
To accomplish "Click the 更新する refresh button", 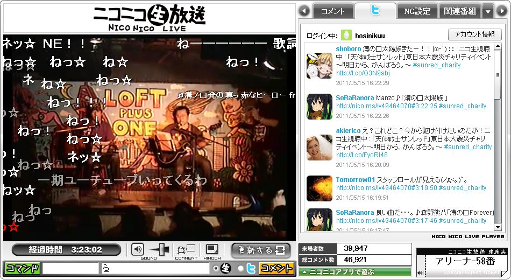I will 261,250.
